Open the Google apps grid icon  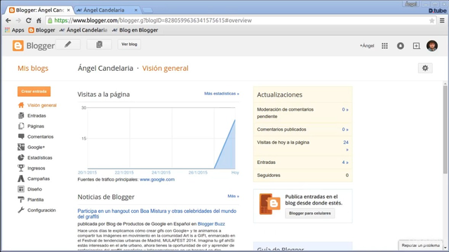384,45
